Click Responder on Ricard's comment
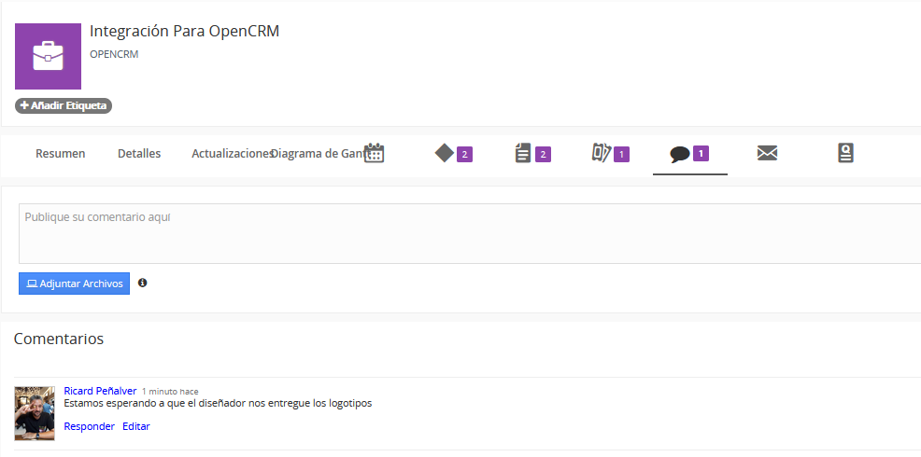Image resolution: width=921 pixels, height=457 pixels. tap(90, 426)
